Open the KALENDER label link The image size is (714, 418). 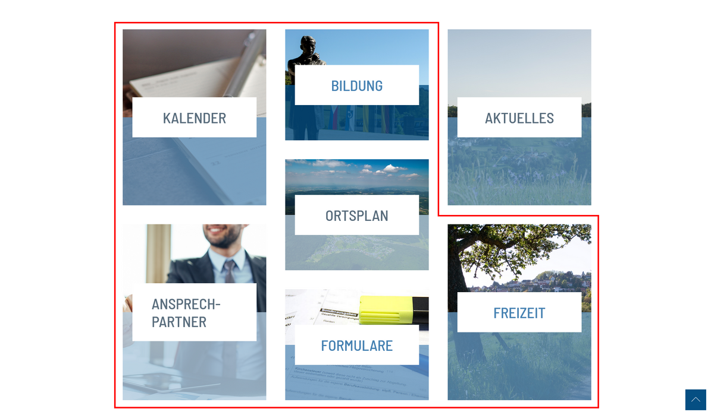tap(195, 118)
